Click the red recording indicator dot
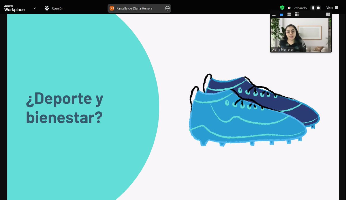The width and height of the screenshot is (346, 200). point(289,8)
